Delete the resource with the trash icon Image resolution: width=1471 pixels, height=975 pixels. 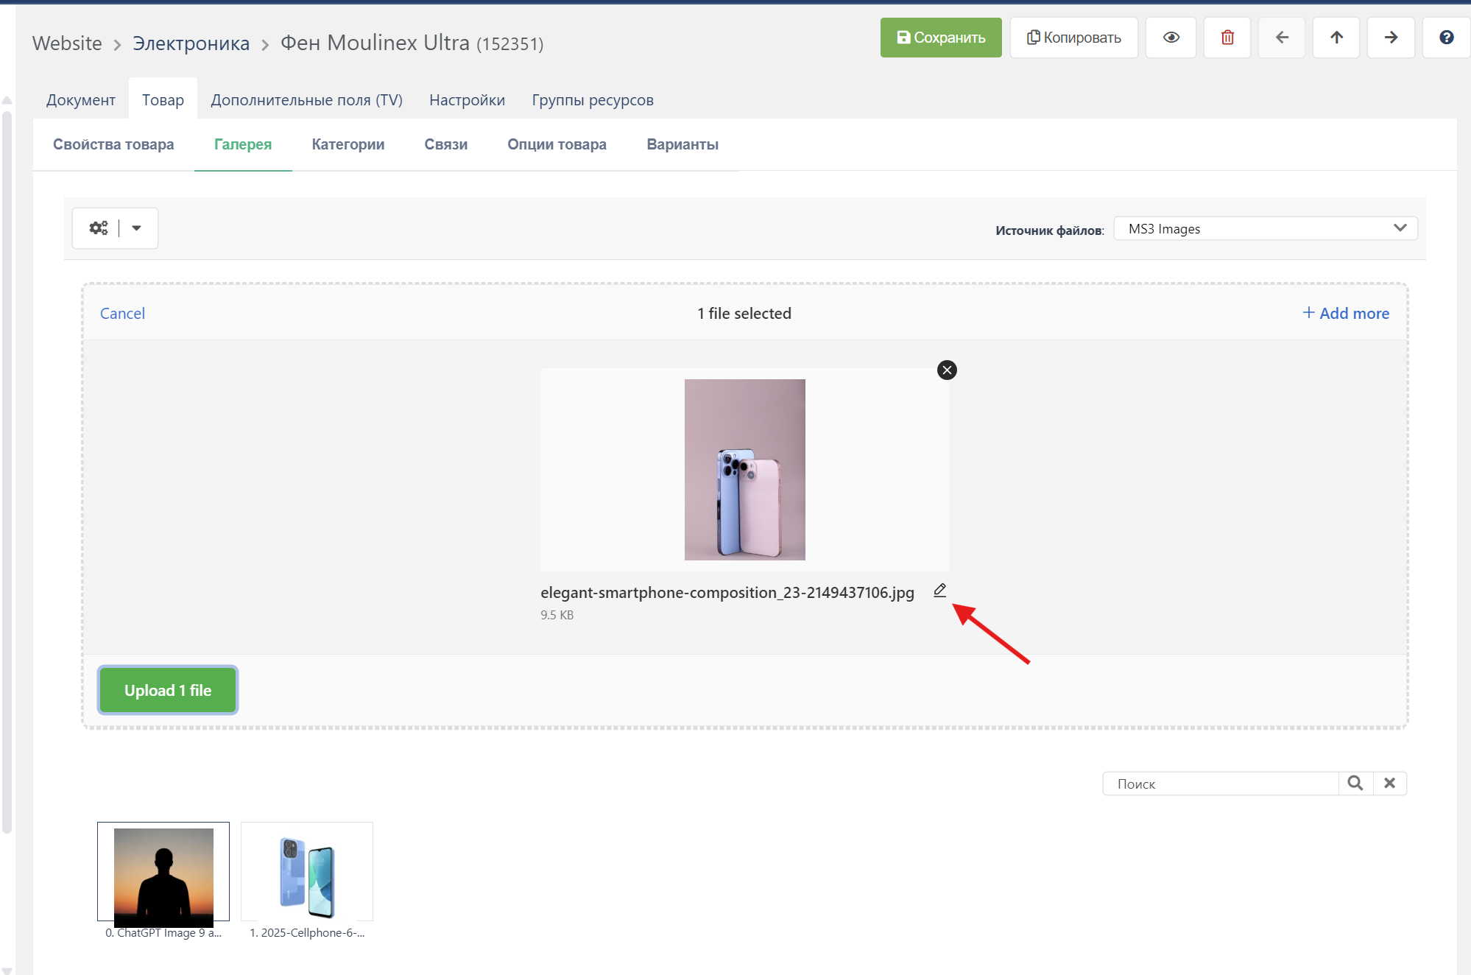(x=1227, y=38)
